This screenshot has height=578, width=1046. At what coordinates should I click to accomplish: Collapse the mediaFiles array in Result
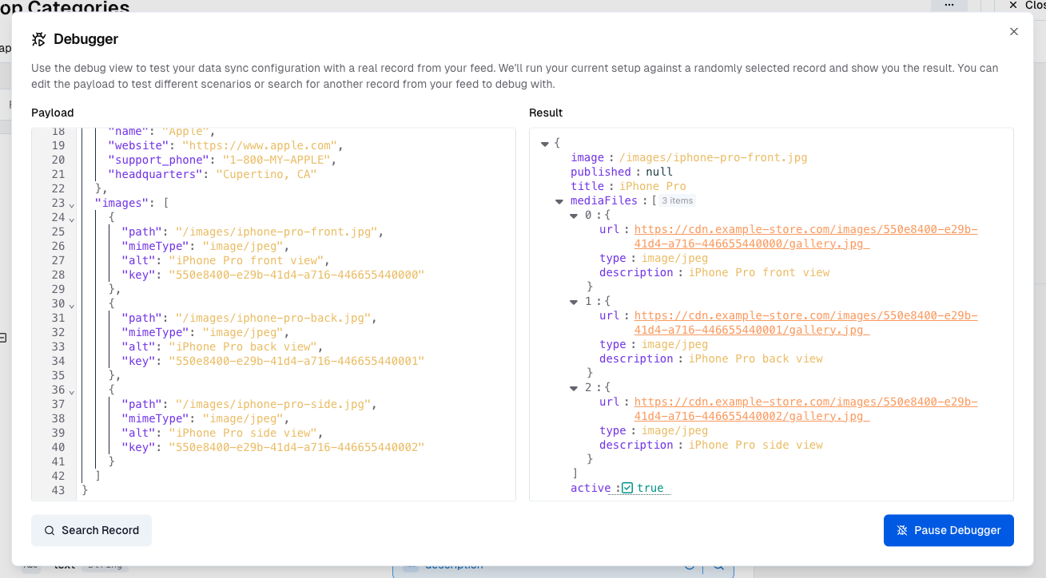pyautogui.click(x=559, y=201)
